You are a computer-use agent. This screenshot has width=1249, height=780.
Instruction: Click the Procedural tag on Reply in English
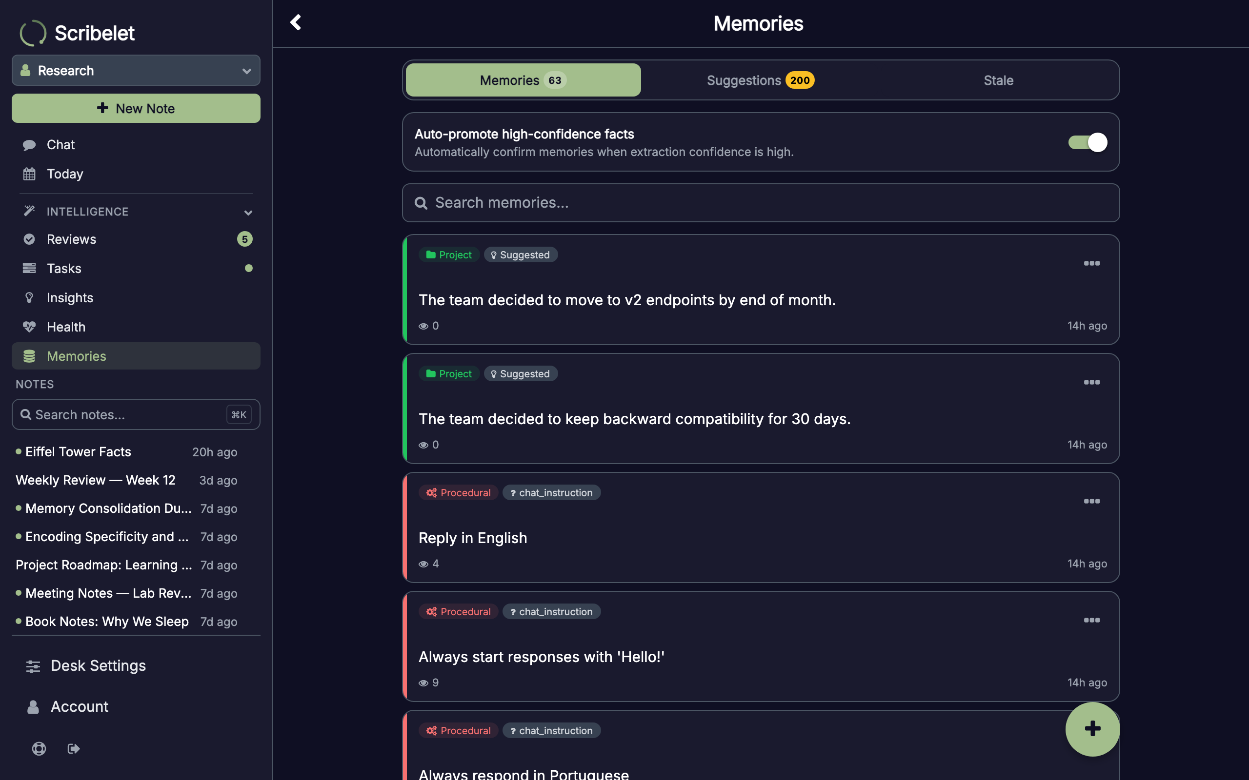coord(458,493)
